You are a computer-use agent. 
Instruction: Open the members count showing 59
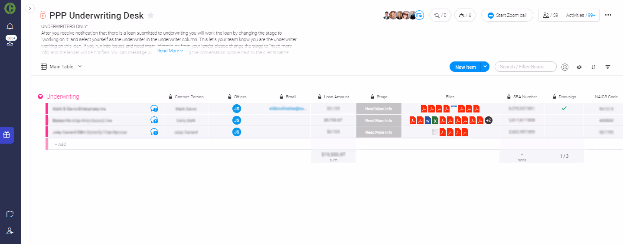click(x=550, y=15)
